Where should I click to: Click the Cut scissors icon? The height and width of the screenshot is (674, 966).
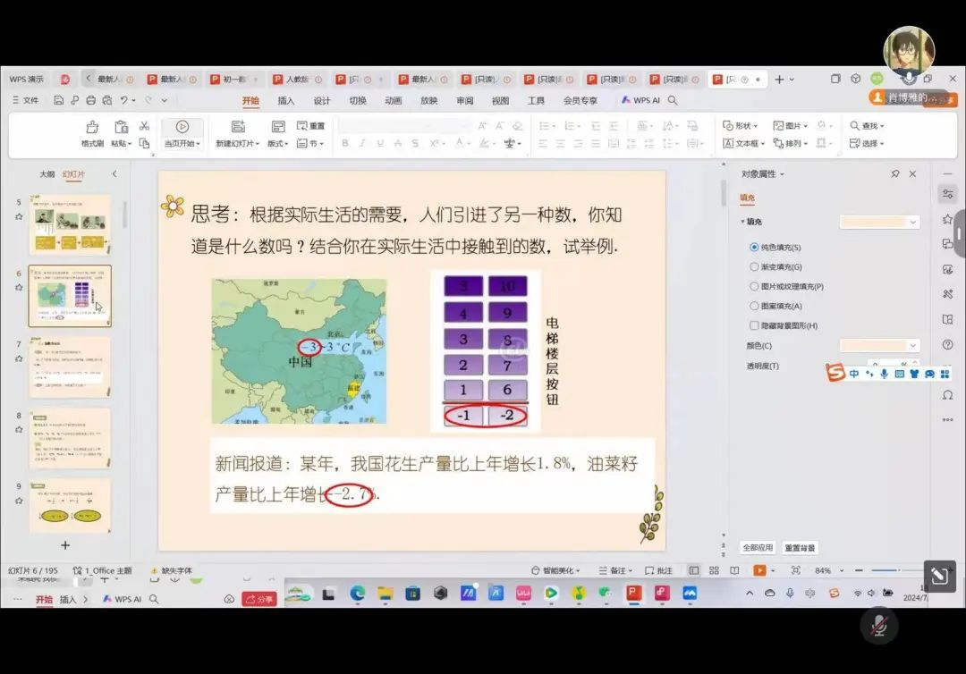[x=144, y=126]
